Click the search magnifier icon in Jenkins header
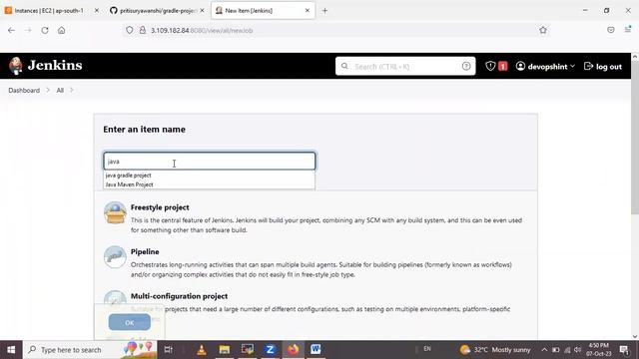The image size is (639, 359). point(344,66)
